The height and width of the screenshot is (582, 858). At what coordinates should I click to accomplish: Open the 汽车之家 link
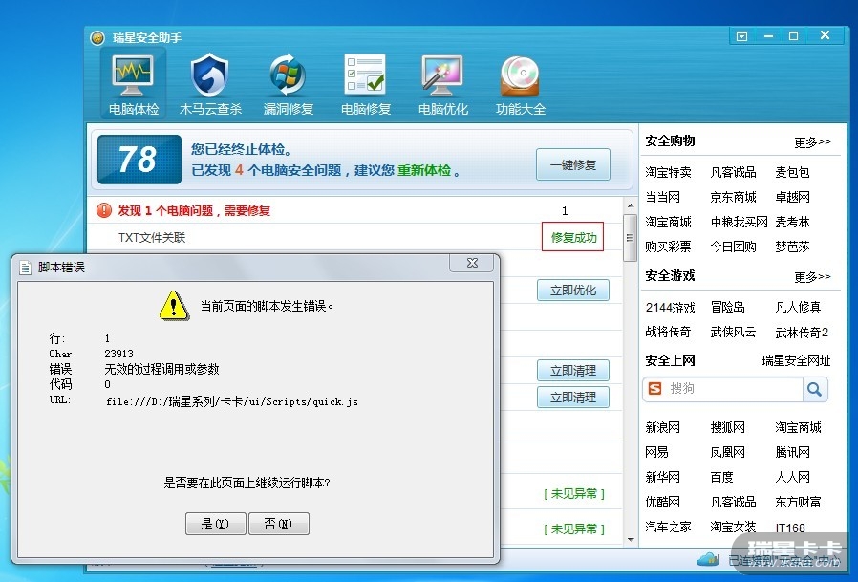pos(668,527)
